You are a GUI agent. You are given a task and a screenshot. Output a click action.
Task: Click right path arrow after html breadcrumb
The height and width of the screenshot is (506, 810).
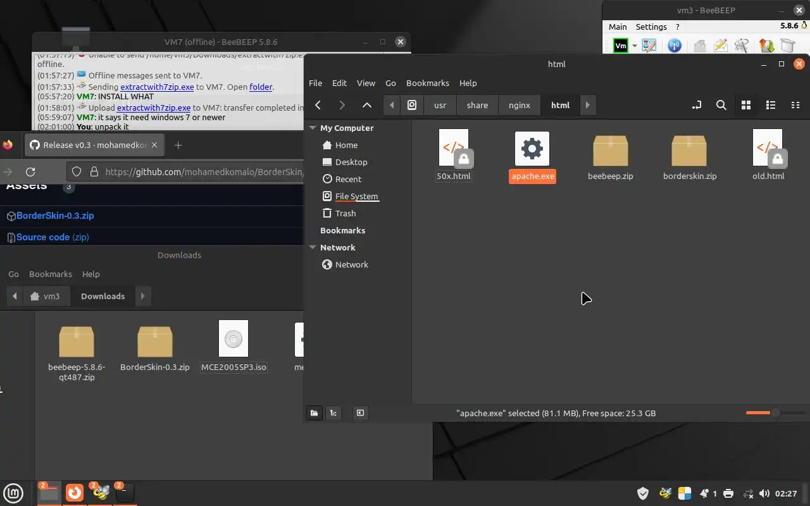[587, 105]
